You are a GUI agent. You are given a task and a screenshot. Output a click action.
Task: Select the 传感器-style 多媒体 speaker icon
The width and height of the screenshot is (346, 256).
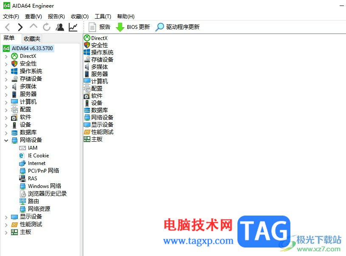(x=88, y=66)
